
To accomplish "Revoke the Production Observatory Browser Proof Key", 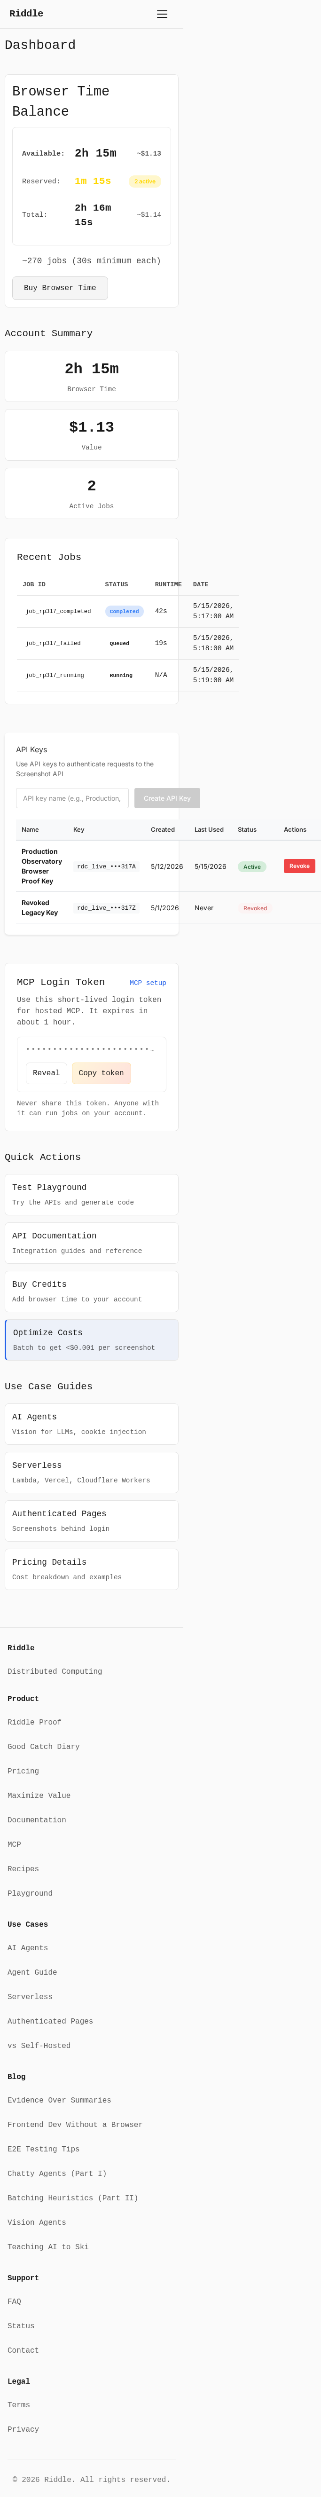I will (x=299, y=866).
